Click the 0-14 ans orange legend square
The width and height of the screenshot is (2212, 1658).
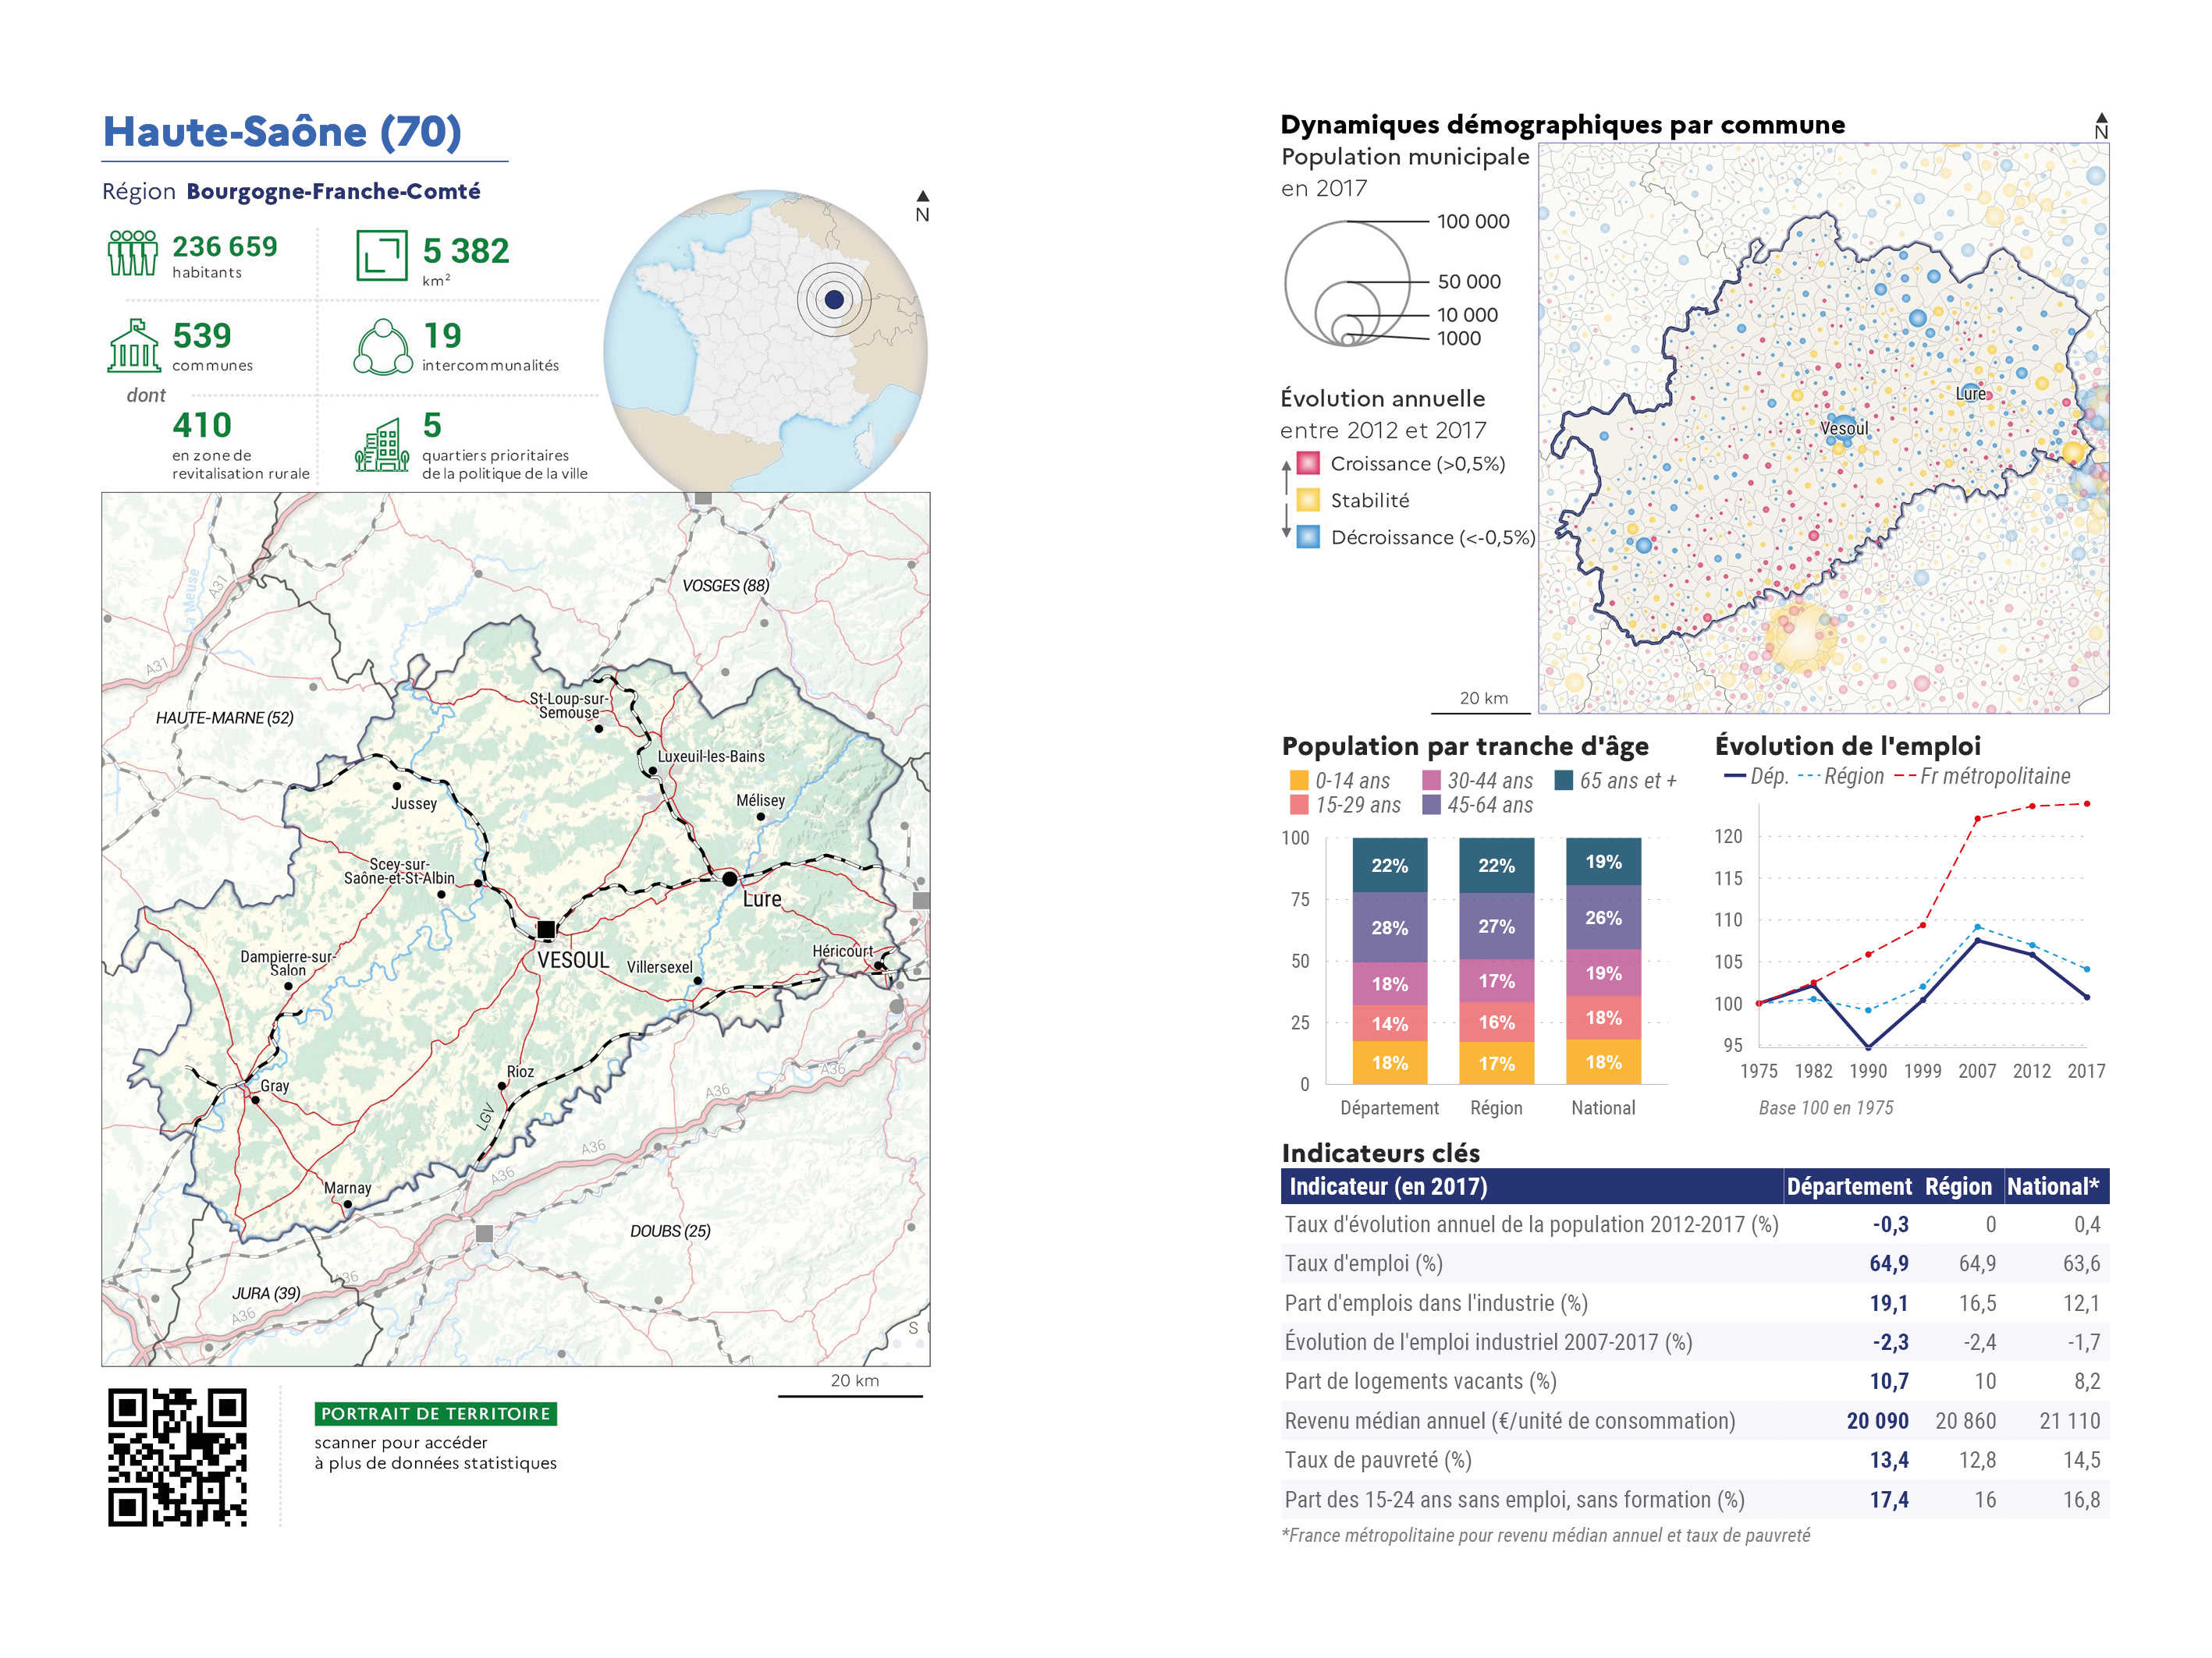coord(1299,781)
